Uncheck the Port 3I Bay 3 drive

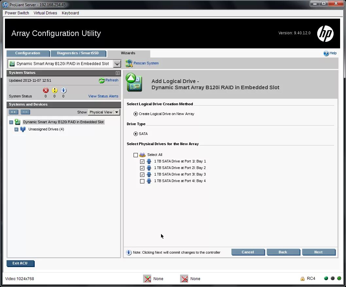pos(142,175)
